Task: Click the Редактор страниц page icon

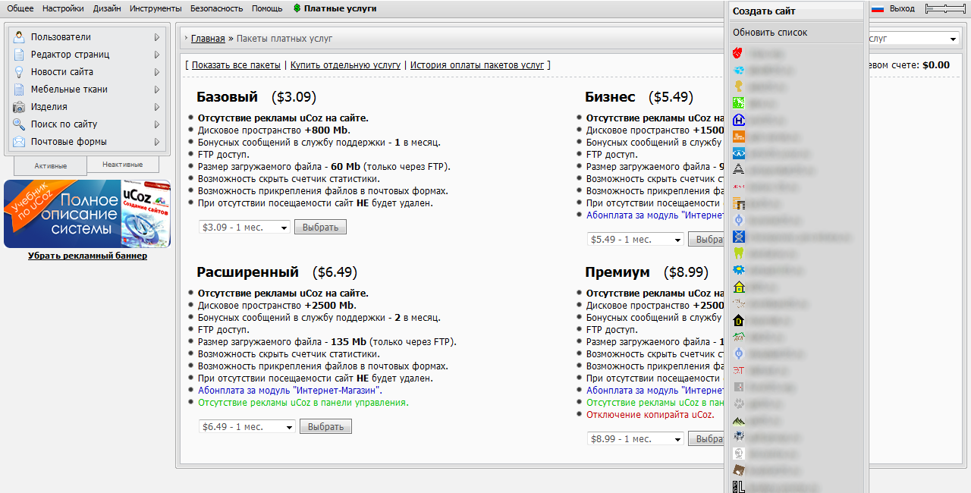Action: [x=18, y=55]
